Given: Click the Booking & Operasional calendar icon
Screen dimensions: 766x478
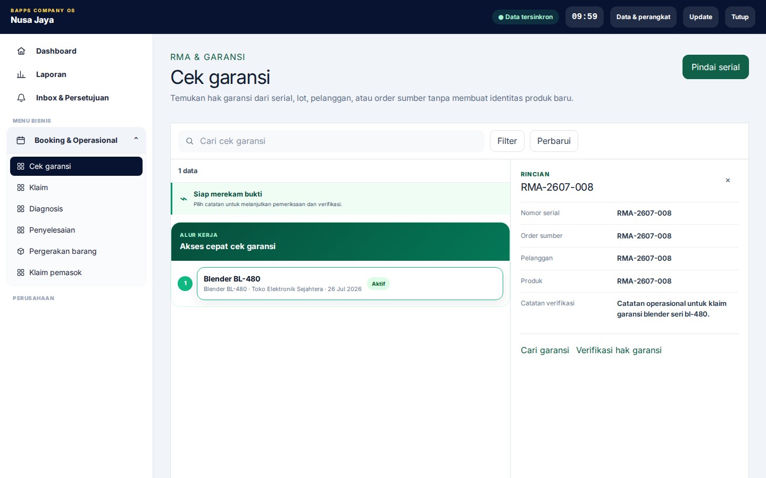Looking at the screenshot, I should [21, 140].
